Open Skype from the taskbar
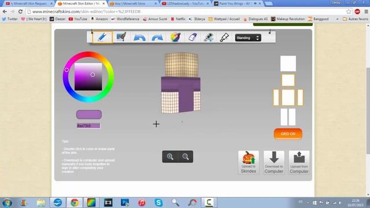The width and height of the screenshot is (370, 208). click(x=158, y=203)
